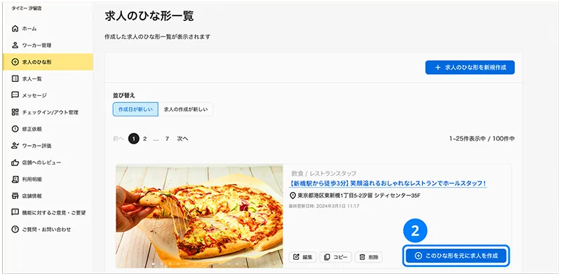Image resolution: width=561 pixels, height=276 pixels.
Task: Click the 編集 button on the pizza template
Action: tap(303, 257)
